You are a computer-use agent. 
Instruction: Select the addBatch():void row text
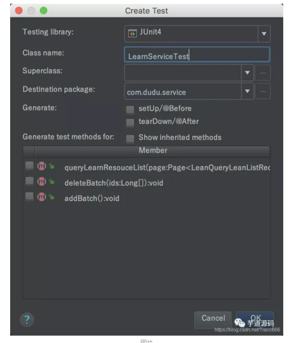[x=92, y=199]
